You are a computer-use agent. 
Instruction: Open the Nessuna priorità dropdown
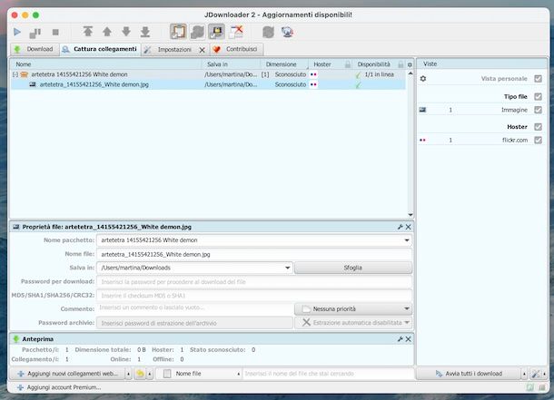pyautogui.click(x=353, y=309)
